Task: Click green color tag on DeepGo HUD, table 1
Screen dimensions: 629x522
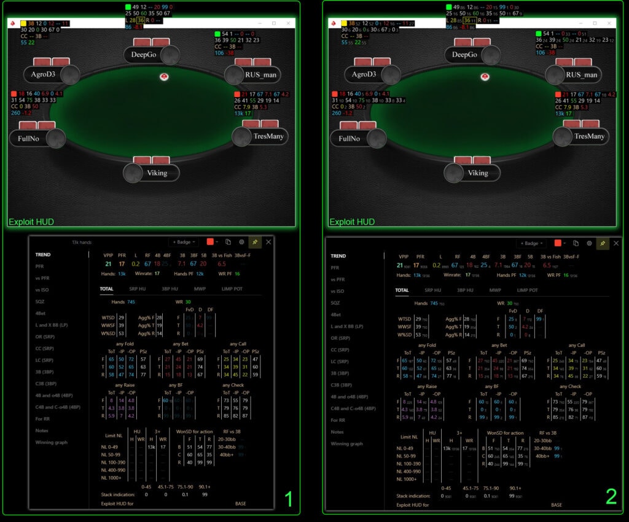Action: 128,7
